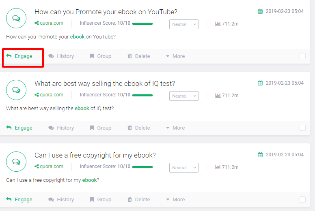The height and width of the screenshot is (211, 315).
Task: Tick checkbox for the IQ test ebook post
Action: (x=302, y=128)
